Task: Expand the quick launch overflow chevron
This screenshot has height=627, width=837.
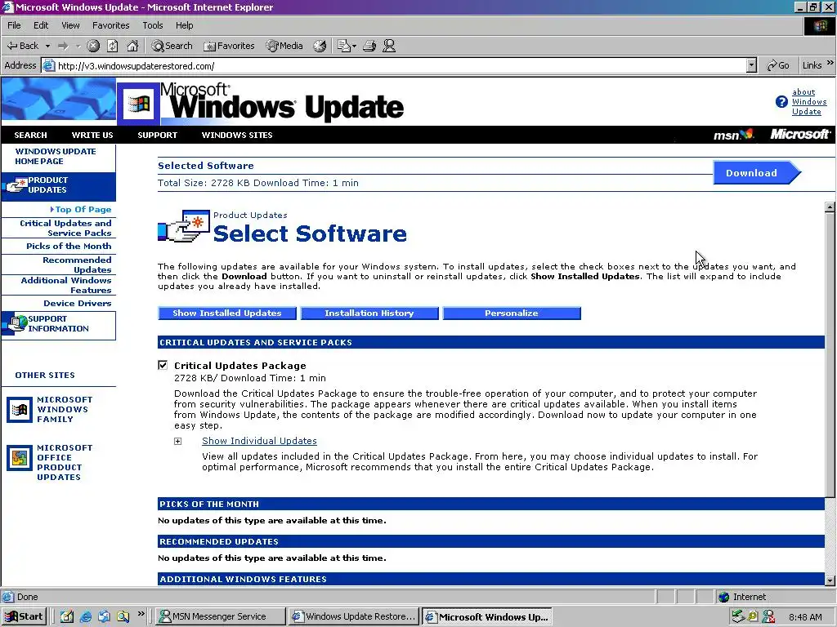Action: click(141, 614)
